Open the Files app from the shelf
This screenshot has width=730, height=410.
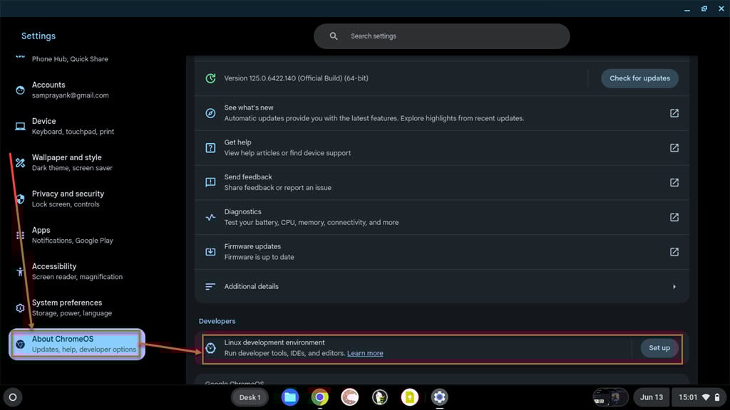pyautogui.click(x=289, y=397)
